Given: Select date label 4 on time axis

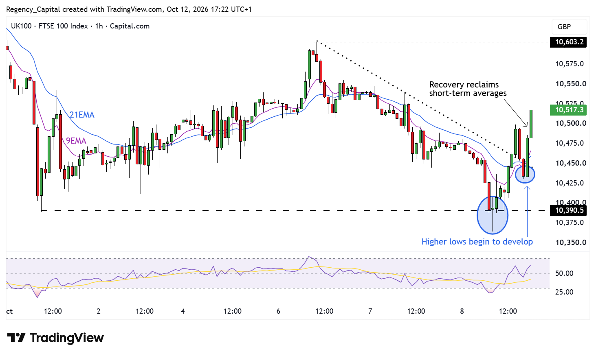Looking at the screenshot, I should coord(183,311).
